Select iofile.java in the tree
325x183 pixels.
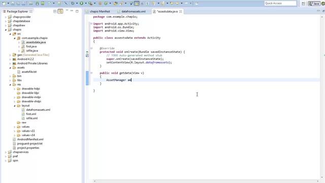tap(32, 51)
